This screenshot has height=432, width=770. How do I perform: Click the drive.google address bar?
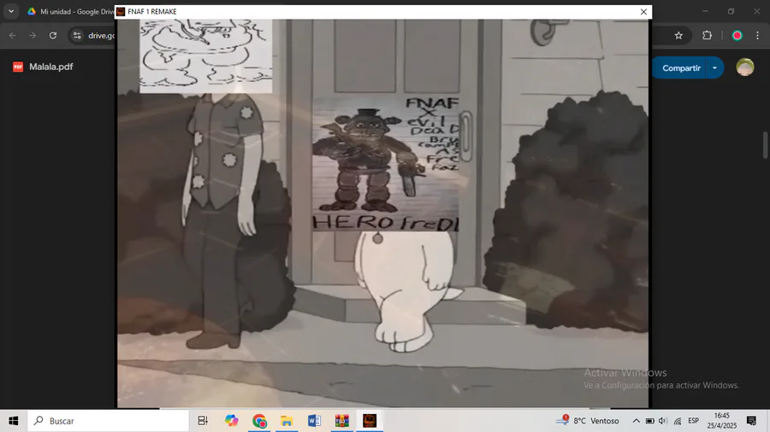[x=101, y=35]
